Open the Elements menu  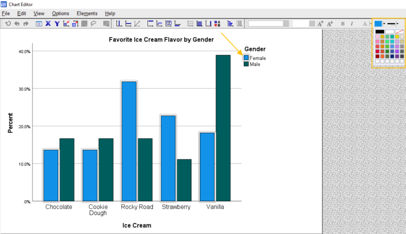(87, 13)
